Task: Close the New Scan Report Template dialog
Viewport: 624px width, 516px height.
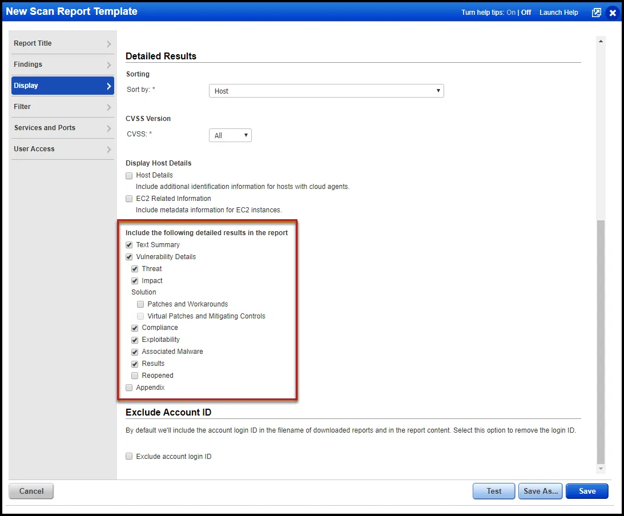Action: point(613,13)
